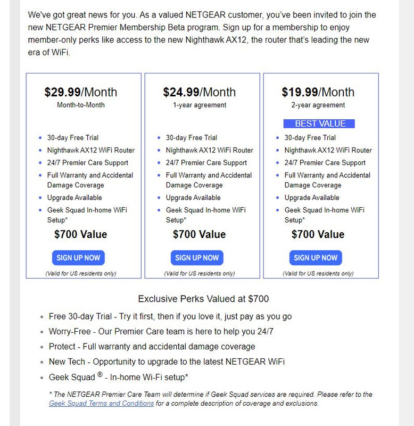Click $700 Value in the Month-to-Month plan
Image resolution: width=414 pixels, height=426 pixels.
tap(81, 234)
